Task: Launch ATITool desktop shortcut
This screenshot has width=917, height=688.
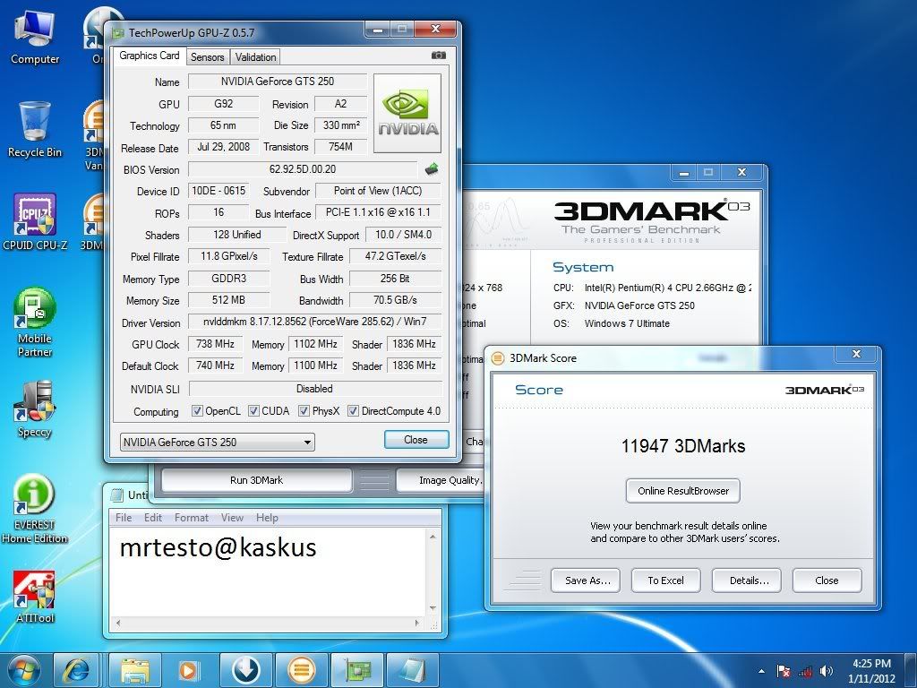Action: pyautogui.click(x=35, y=597)
